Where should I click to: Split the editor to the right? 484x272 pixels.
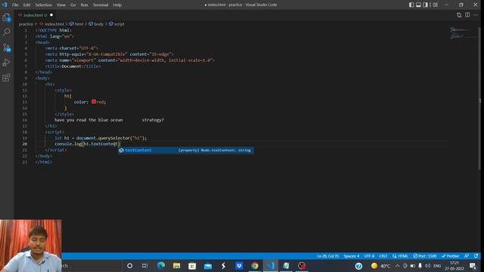(467, 15)
